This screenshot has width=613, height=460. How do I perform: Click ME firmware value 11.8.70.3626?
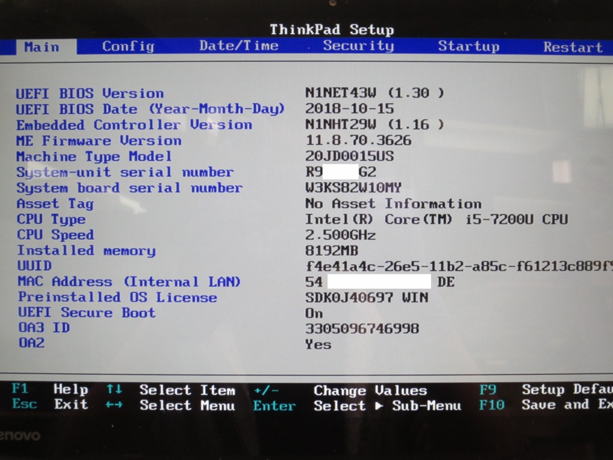pos(358,140)
